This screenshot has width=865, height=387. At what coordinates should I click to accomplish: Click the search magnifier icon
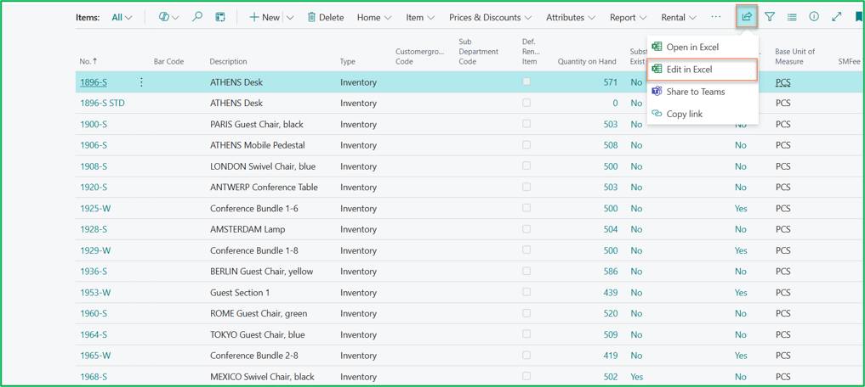[197, 17]
